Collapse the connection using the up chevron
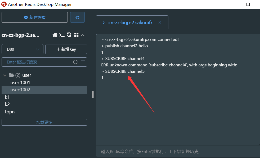Image resolution: width=260 pixels, height=158 pixels. [x=83, y=35]
